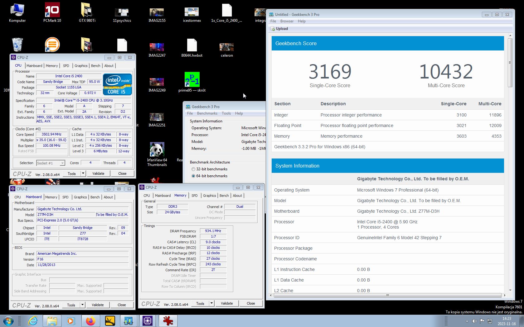Open Firefox from the taskbar

tap(90, 321)
